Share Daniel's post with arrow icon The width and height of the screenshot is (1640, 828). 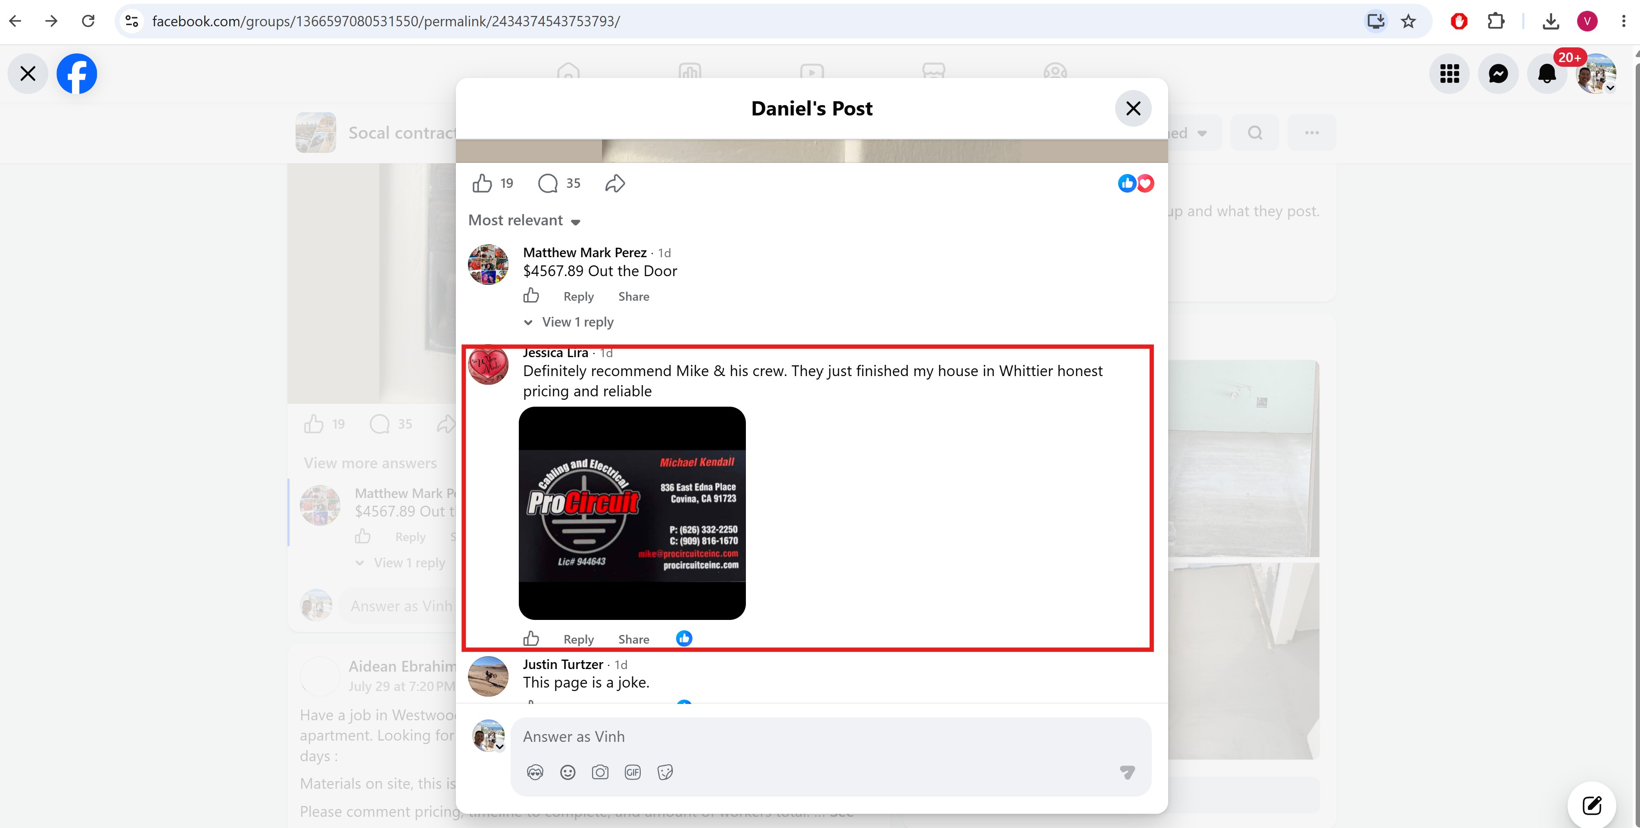click(x=615, y=183)
